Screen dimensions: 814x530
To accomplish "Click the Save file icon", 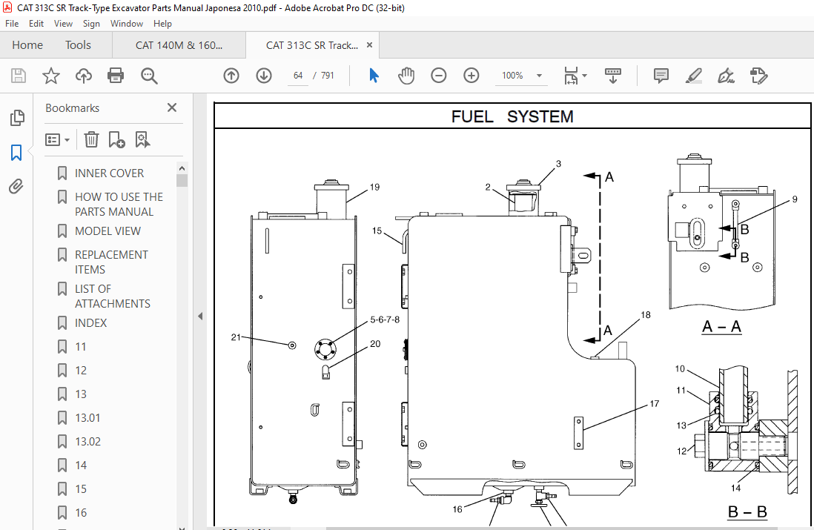I will [x=19, y=76].
